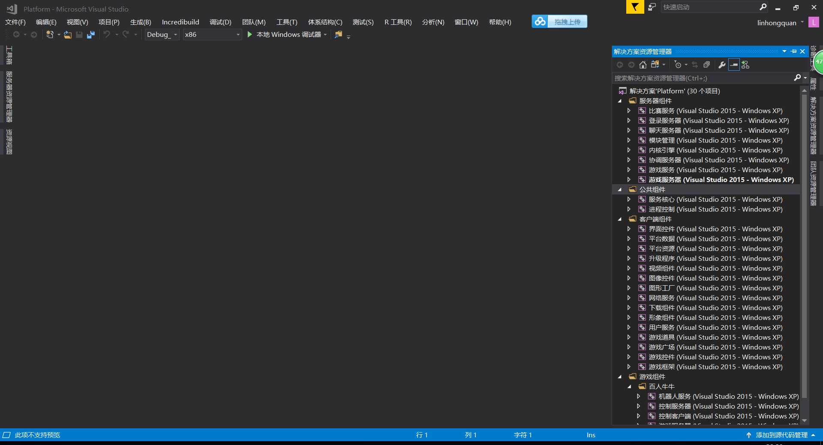Click the Undo toolbar icon

(x=107, y=34)
